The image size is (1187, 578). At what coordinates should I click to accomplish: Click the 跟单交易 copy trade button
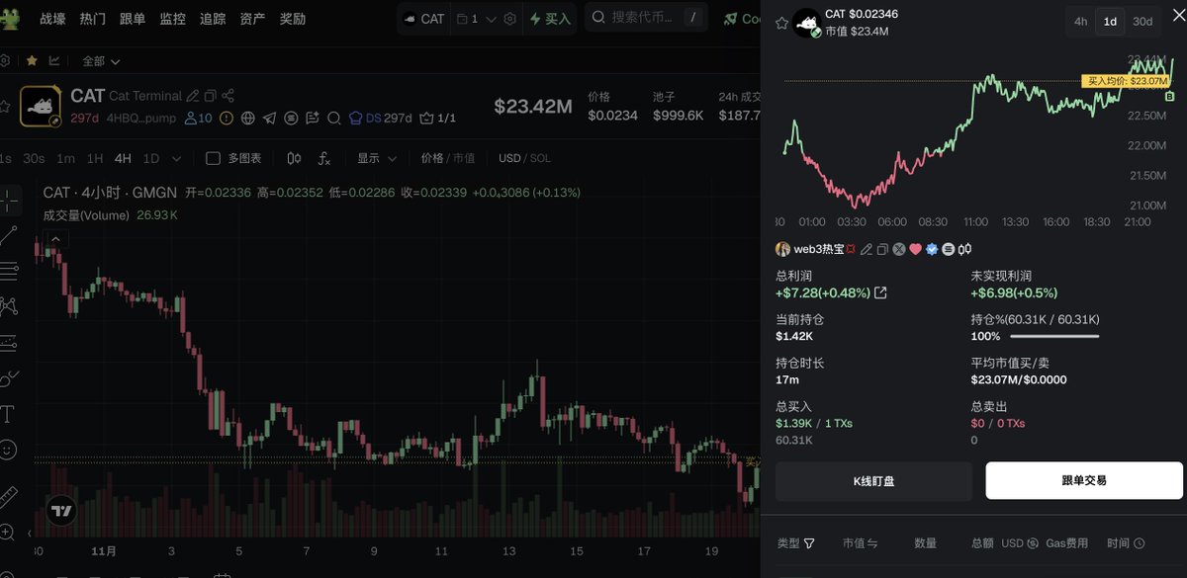coord(1084,480)
